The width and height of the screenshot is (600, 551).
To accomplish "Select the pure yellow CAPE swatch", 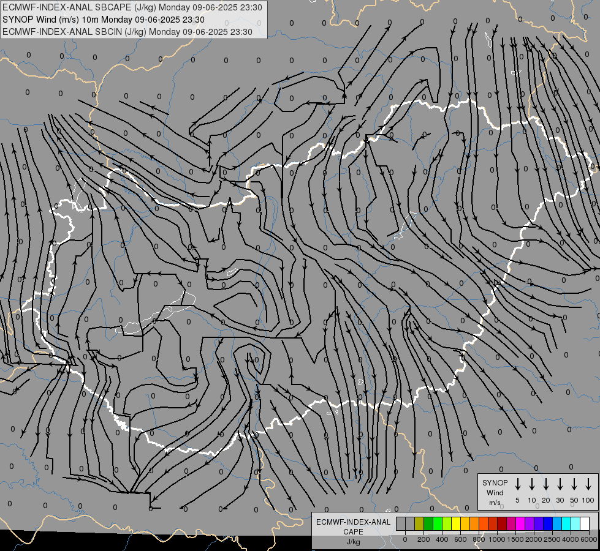I will pos(456,523).
